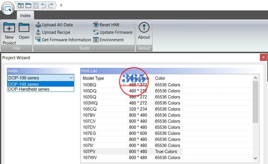Click the application logo button

coord(8,8)
